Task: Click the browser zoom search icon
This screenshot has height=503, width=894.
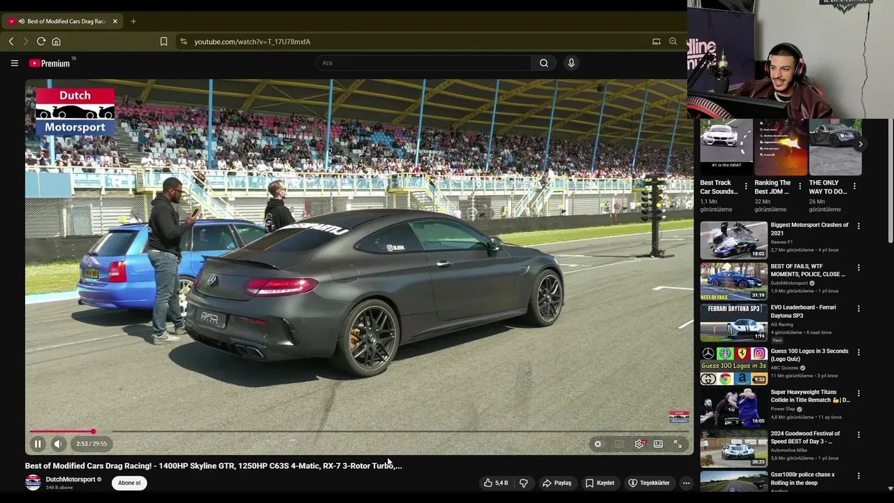Action: point(673,42)
